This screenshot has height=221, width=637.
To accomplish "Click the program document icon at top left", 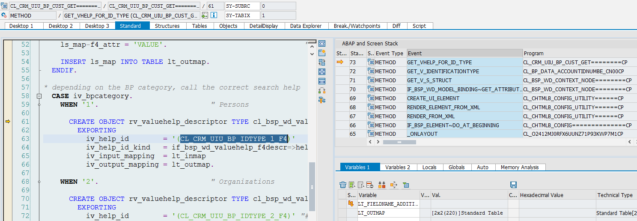I will point(4,6).
